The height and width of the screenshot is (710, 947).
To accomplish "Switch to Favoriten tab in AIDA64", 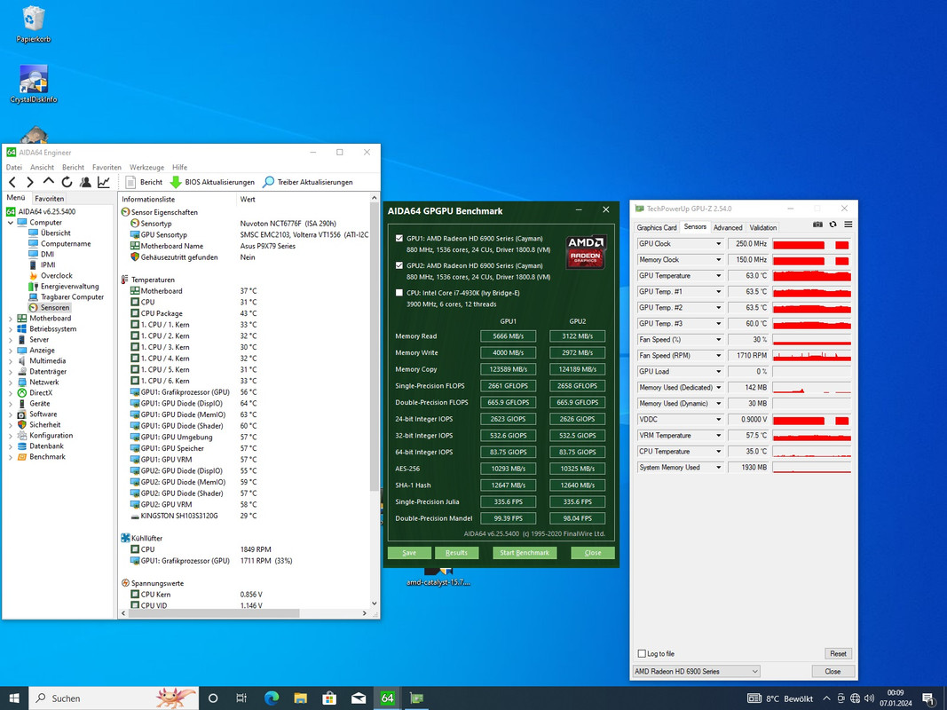I will 49,198.
